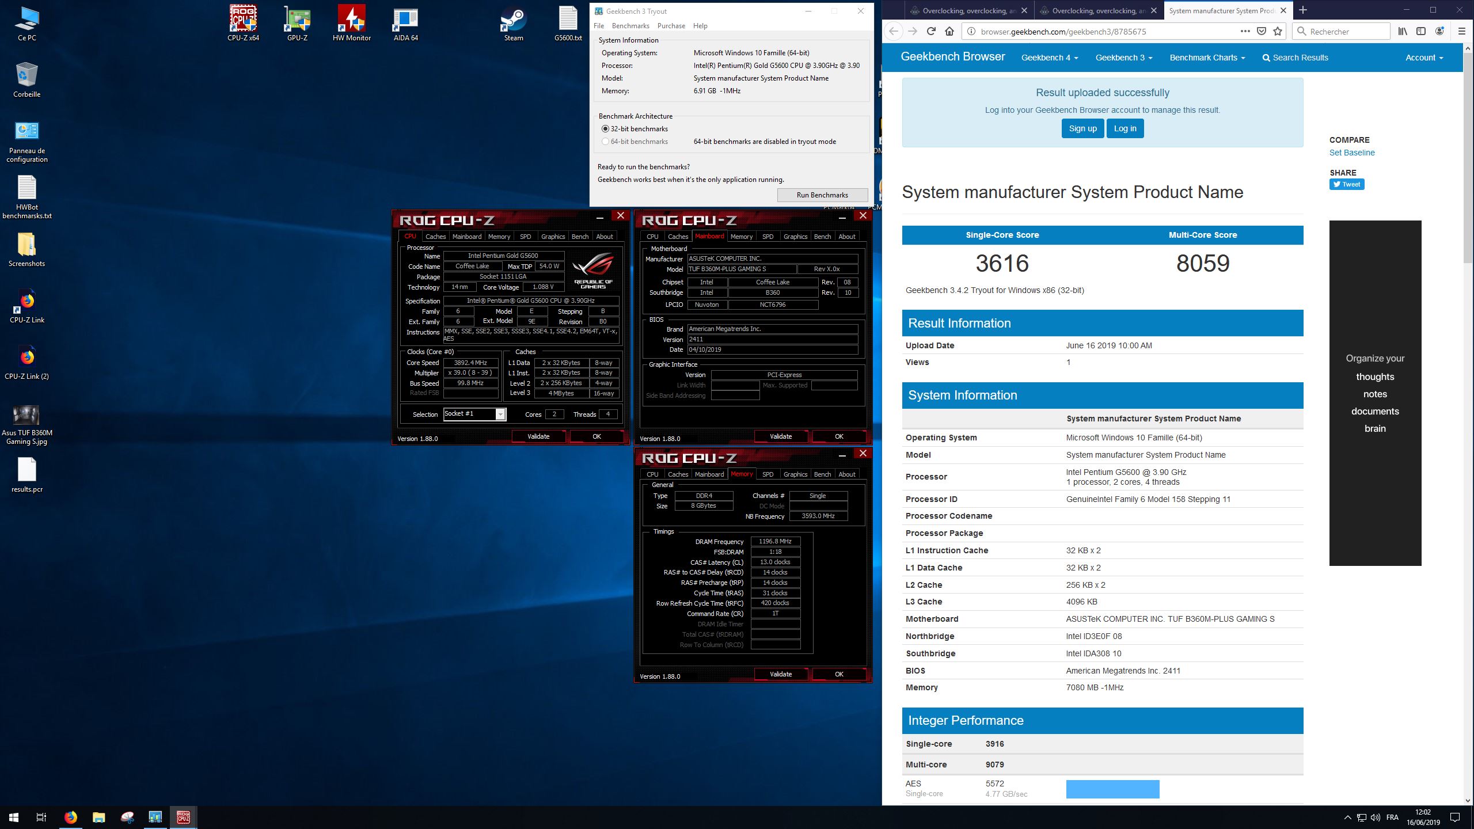Open Search Results link in Geekbench Browser
The image size is (1474, 829).
[1295, 58]
